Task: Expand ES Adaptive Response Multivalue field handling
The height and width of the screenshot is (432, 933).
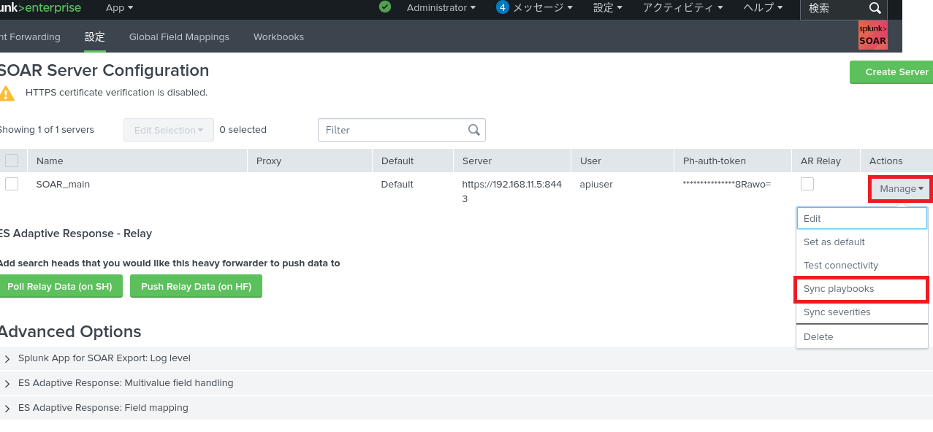Action: 7,383
